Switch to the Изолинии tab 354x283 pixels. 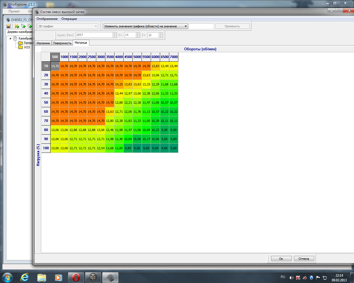click(43, 43)
